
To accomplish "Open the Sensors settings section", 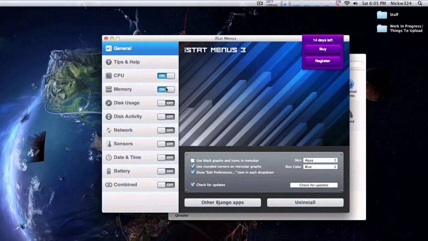I will (140, 144).
